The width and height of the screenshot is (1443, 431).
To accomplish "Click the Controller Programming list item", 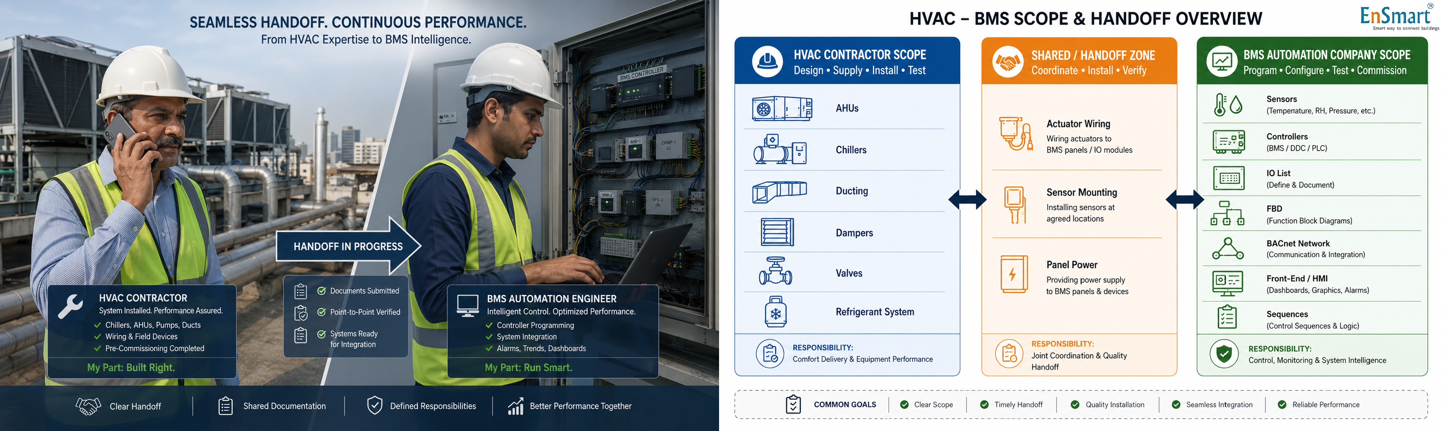I will point(535,325).
